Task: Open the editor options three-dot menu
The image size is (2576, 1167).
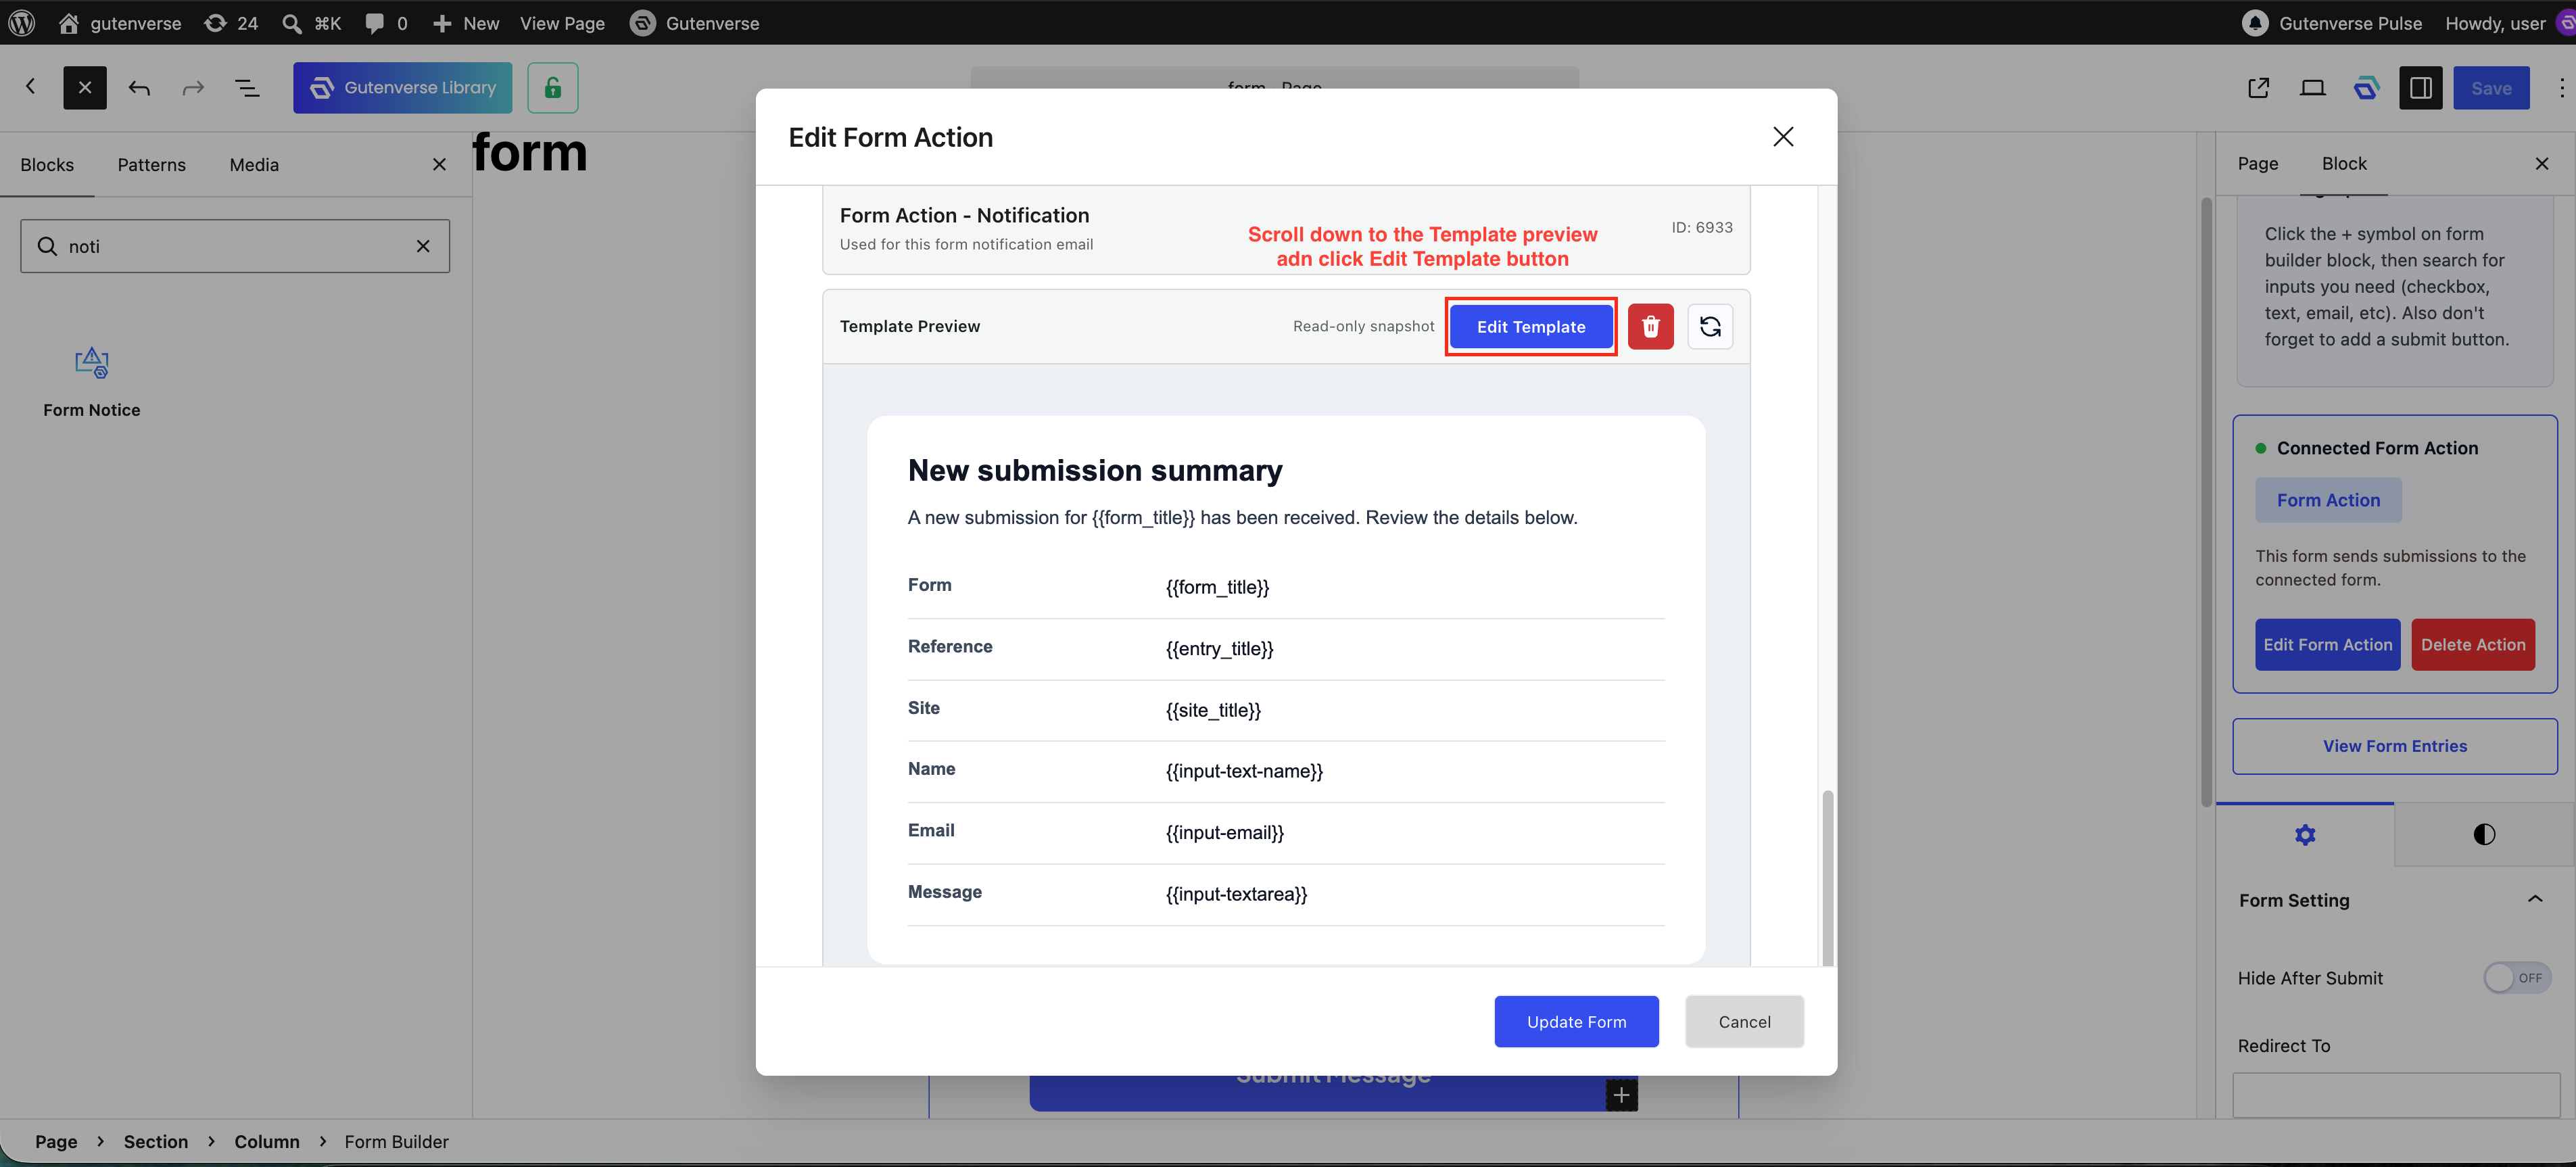Action: point(2561,88)
